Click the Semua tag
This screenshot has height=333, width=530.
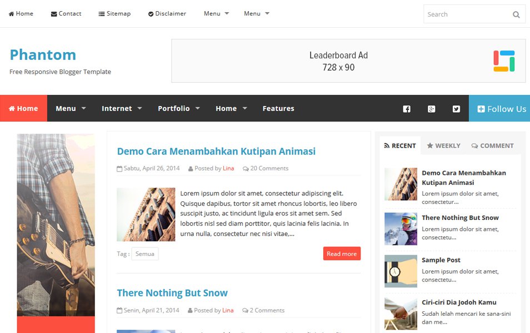pos(145,254)
